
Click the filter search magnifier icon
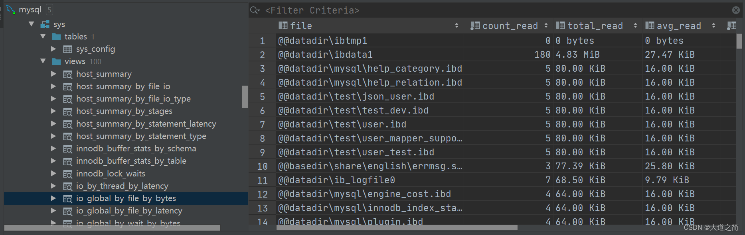tap(255, 10)
